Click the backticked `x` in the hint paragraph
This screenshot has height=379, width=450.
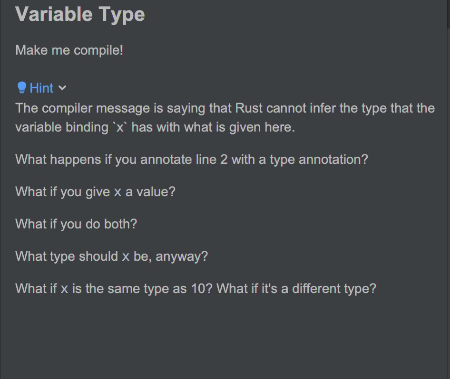[x=120, y=127]
